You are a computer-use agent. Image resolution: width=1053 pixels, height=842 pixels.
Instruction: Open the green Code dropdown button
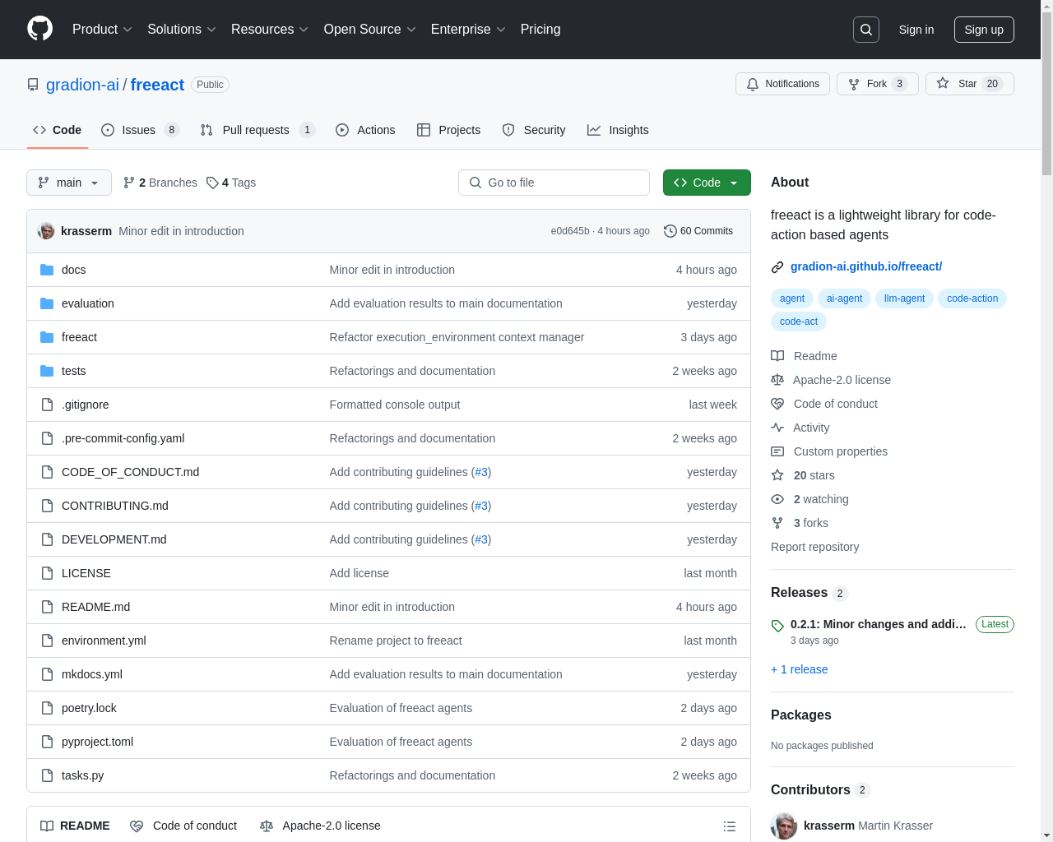(x=707, y=183)
